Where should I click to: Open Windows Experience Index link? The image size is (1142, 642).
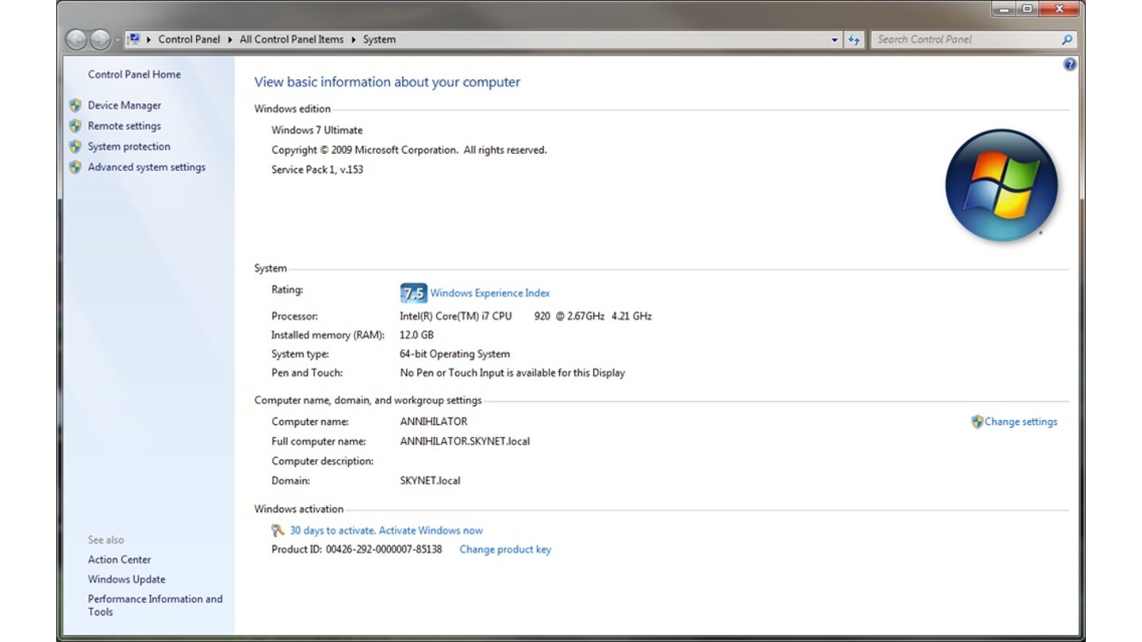(490, 293)
